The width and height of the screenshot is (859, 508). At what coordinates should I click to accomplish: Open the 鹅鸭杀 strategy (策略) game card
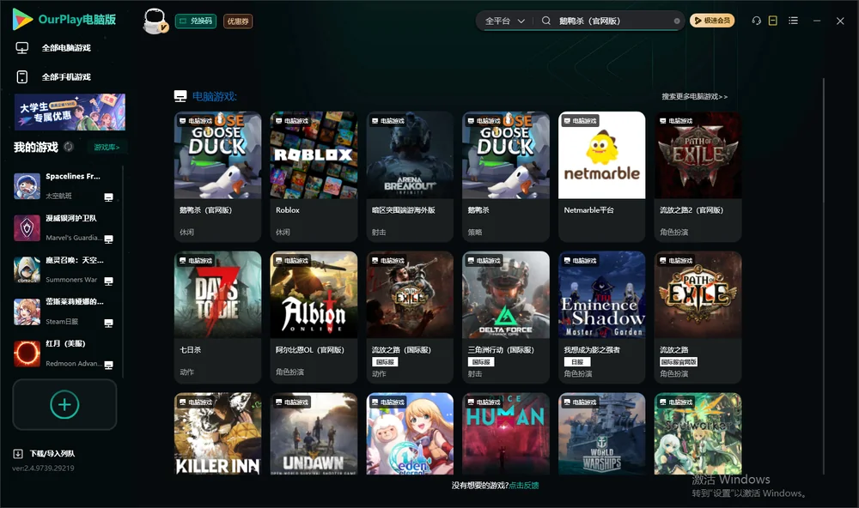click(506, 176)
